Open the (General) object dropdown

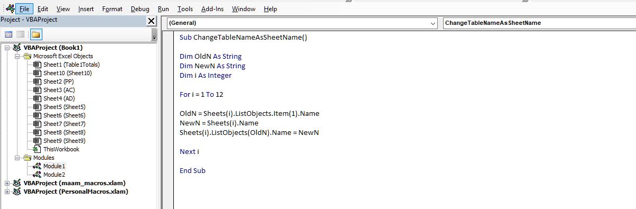pos(303,23)
